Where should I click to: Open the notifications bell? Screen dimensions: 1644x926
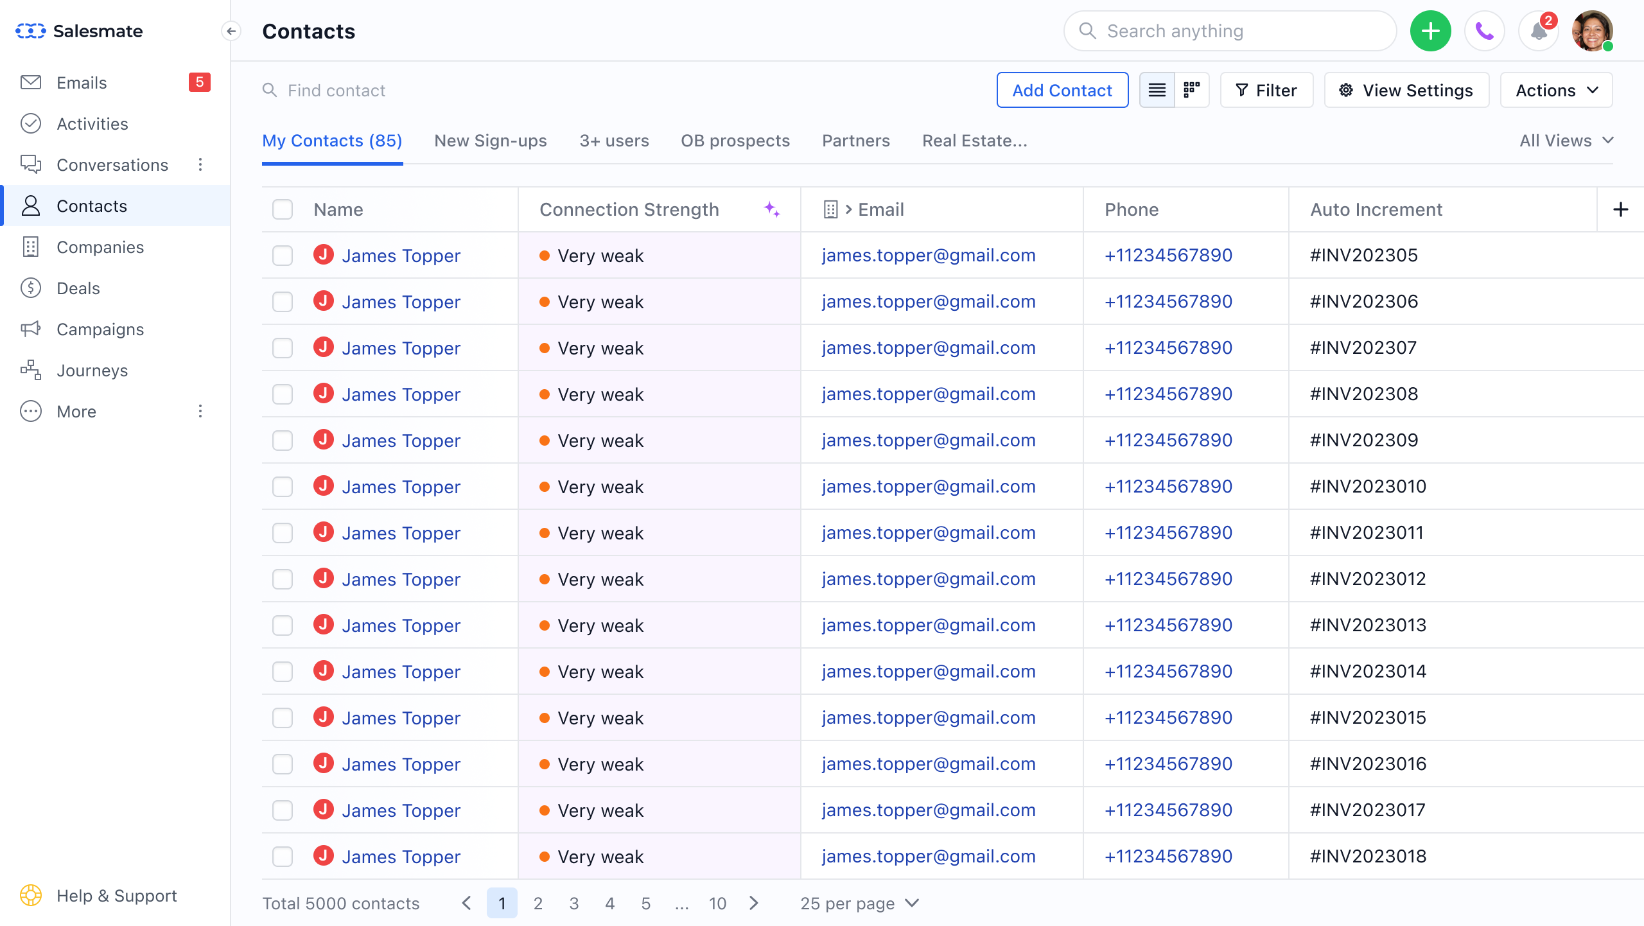click(x=1538, y=31)
